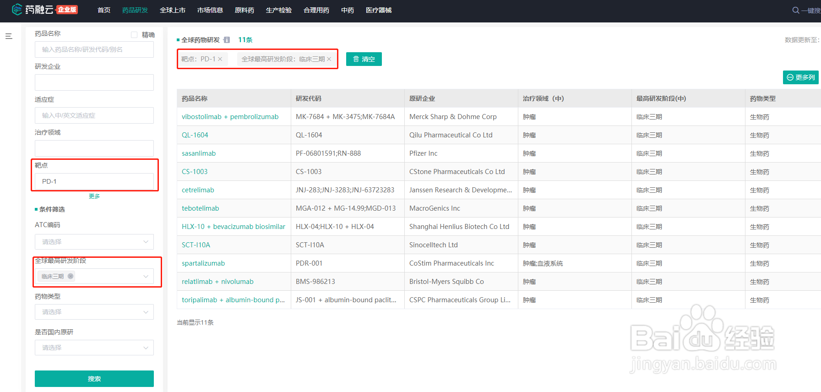Open the 医疗器械 menu item
Image resolution: width=821 pixels, height=392 pixels.
point(379,10)
